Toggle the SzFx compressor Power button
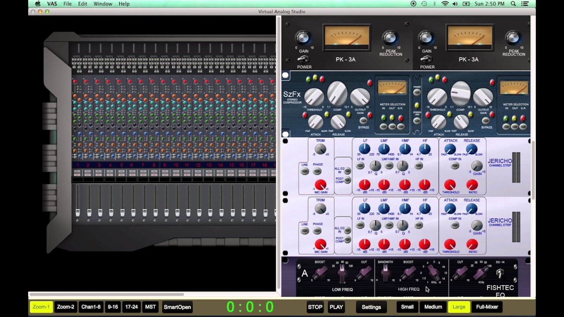The height and width of the screenshot is (317, 564). 417,92
